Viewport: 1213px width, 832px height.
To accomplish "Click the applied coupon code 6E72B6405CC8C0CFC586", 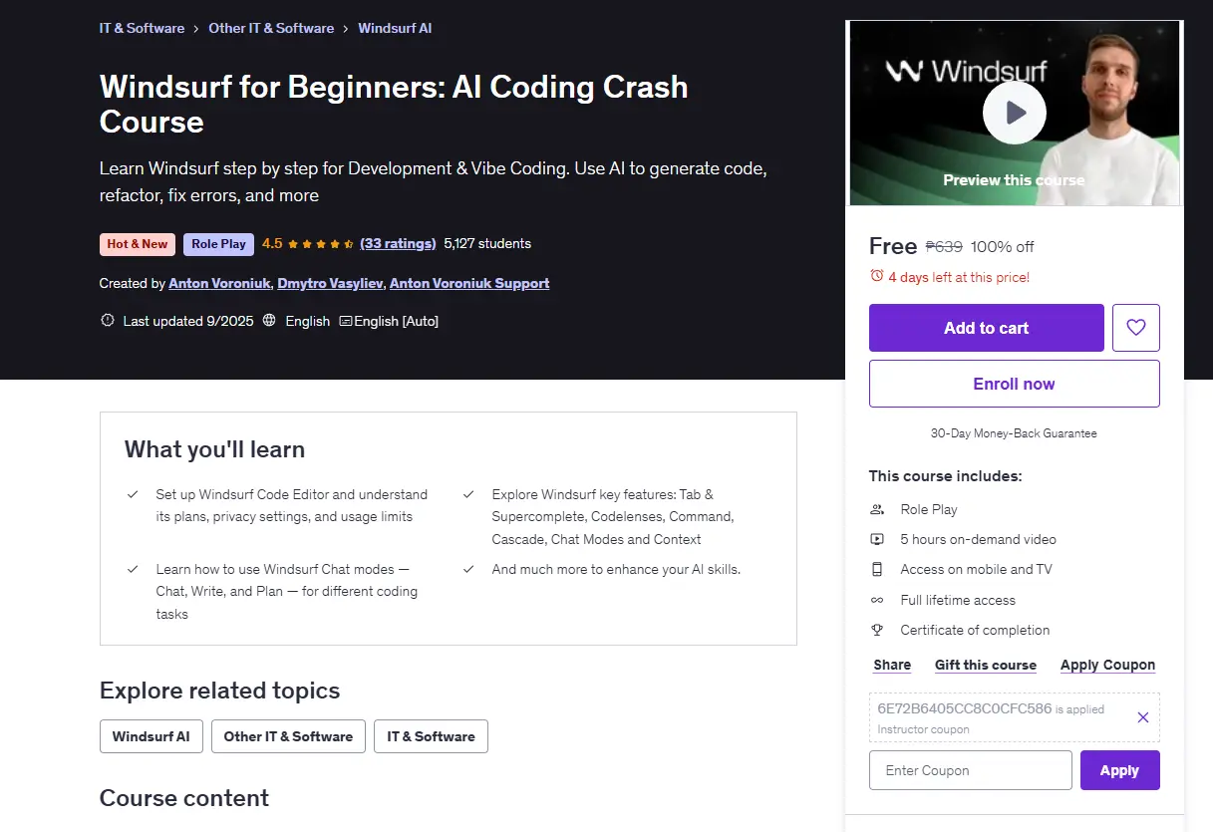I will 965,708.
